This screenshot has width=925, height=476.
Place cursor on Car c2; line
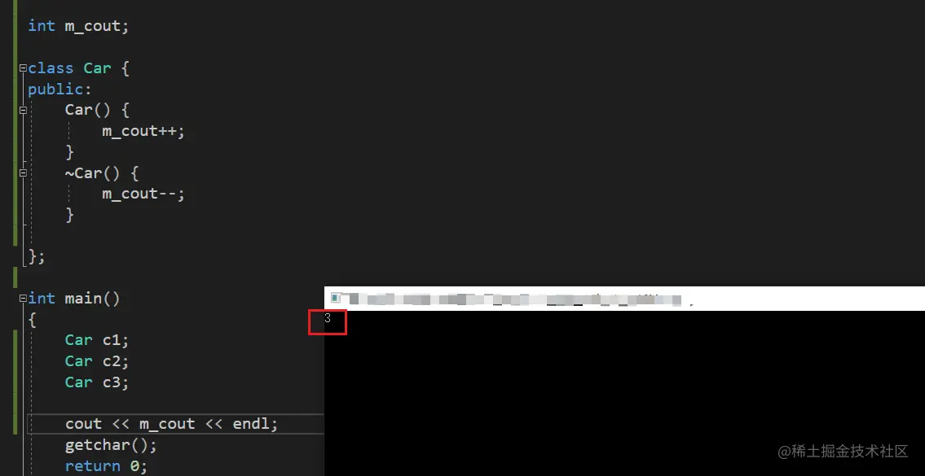point(97,361)
